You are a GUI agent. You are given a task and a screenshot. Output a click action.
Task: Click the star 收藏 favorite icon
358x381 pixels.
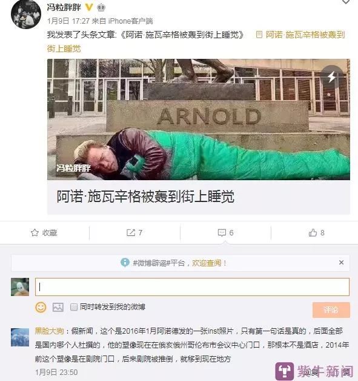click(35, 233)
